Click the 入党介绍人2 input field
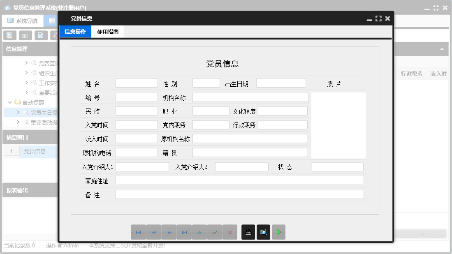Viewport: 452px width, 254px height. pos(242,167)
